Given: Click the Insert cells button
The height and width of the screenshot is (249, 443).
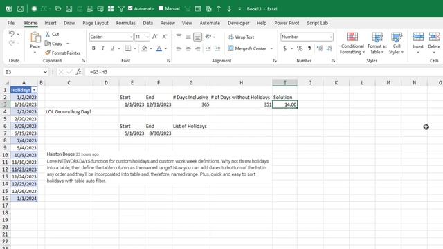Looking at the screenshot, I should [x=418, y=42].
